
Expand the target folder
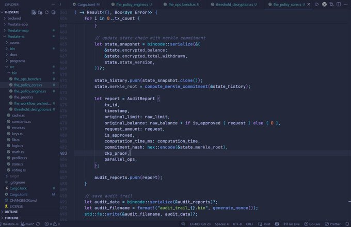coord(14,176)
